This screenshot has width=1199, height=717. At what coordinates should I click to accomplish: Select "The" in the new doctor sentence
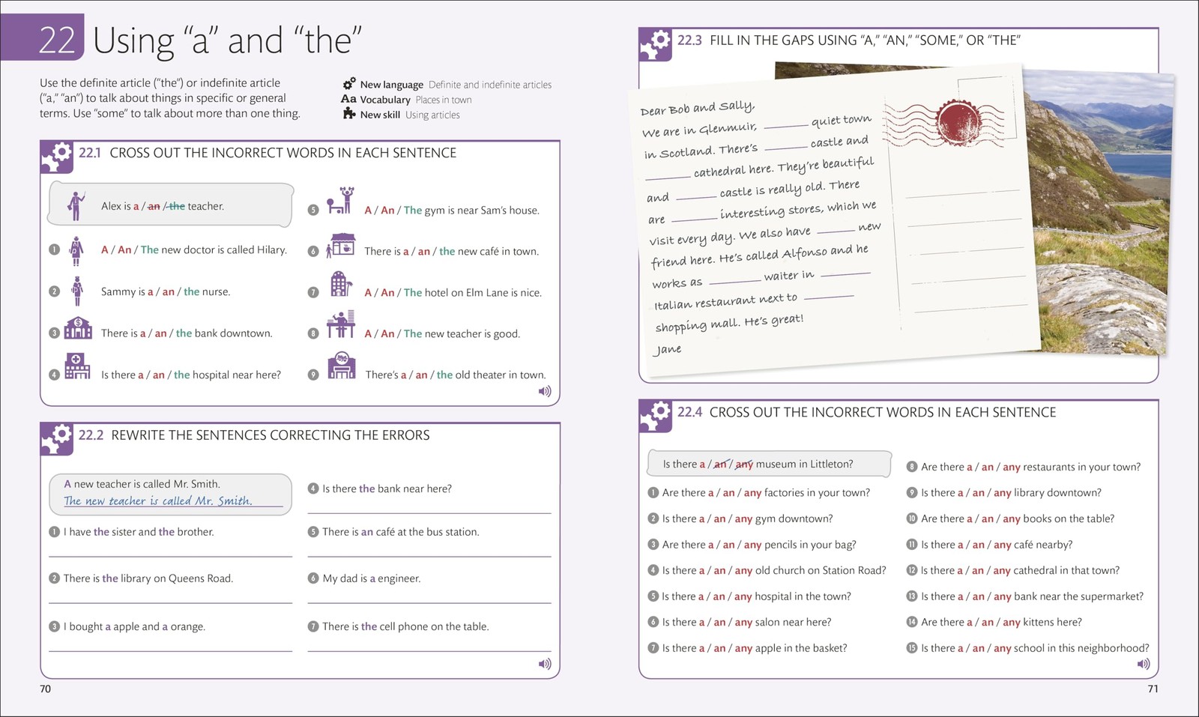[x=150, y=249]
